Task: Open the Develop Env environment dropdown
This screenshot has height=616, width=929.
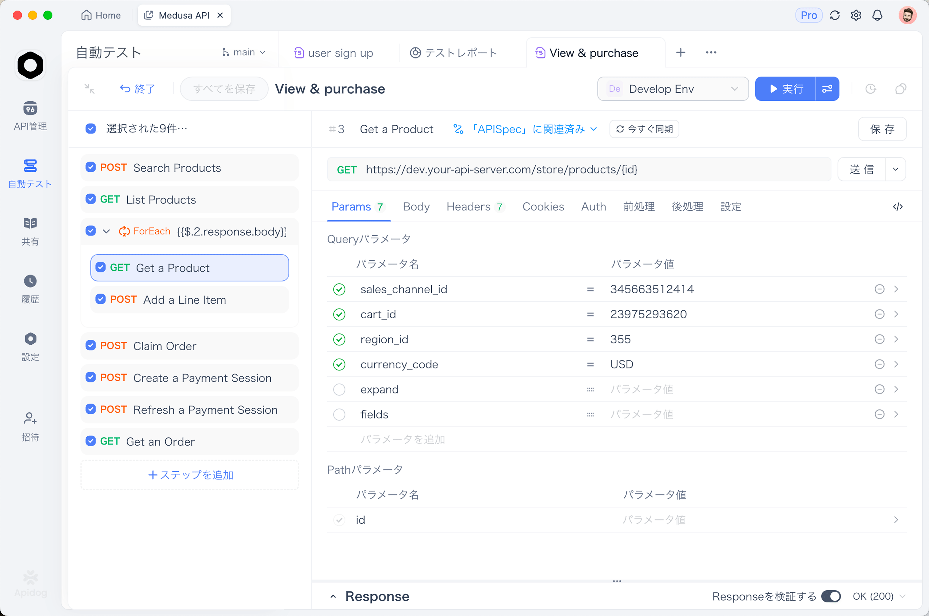Action: tap(673, 89)
